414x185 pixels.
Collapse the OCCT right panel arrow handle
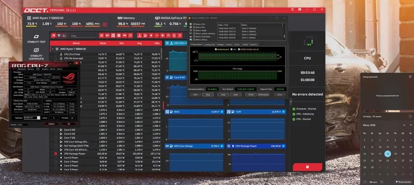[291, 101]
